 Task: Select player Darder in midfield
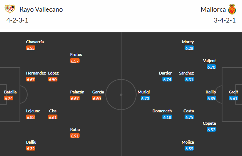[x=165, y=73]
